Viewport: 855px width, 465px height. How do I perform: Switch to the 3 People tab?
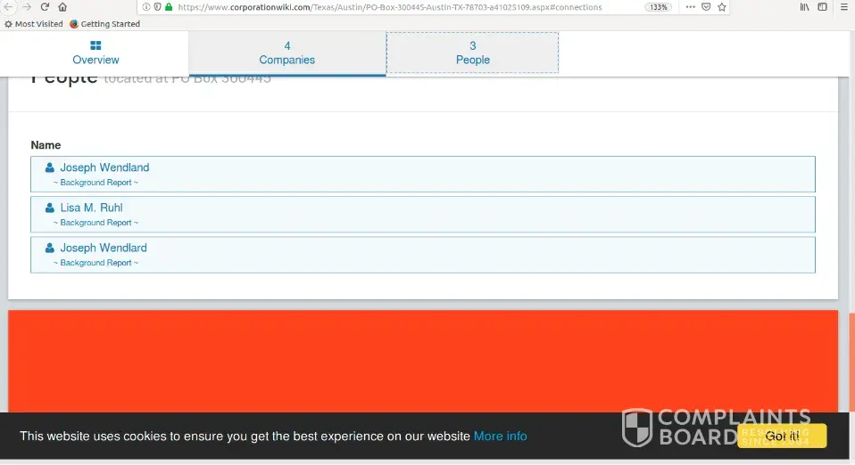pos(473,53)
